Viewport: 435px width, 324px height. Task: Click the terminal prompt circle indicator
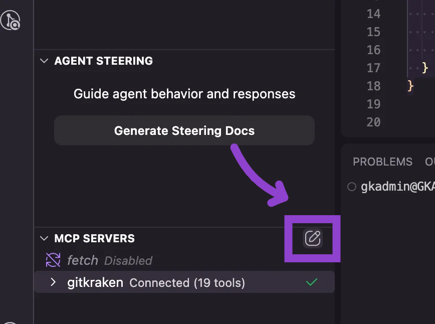point(352,187)
